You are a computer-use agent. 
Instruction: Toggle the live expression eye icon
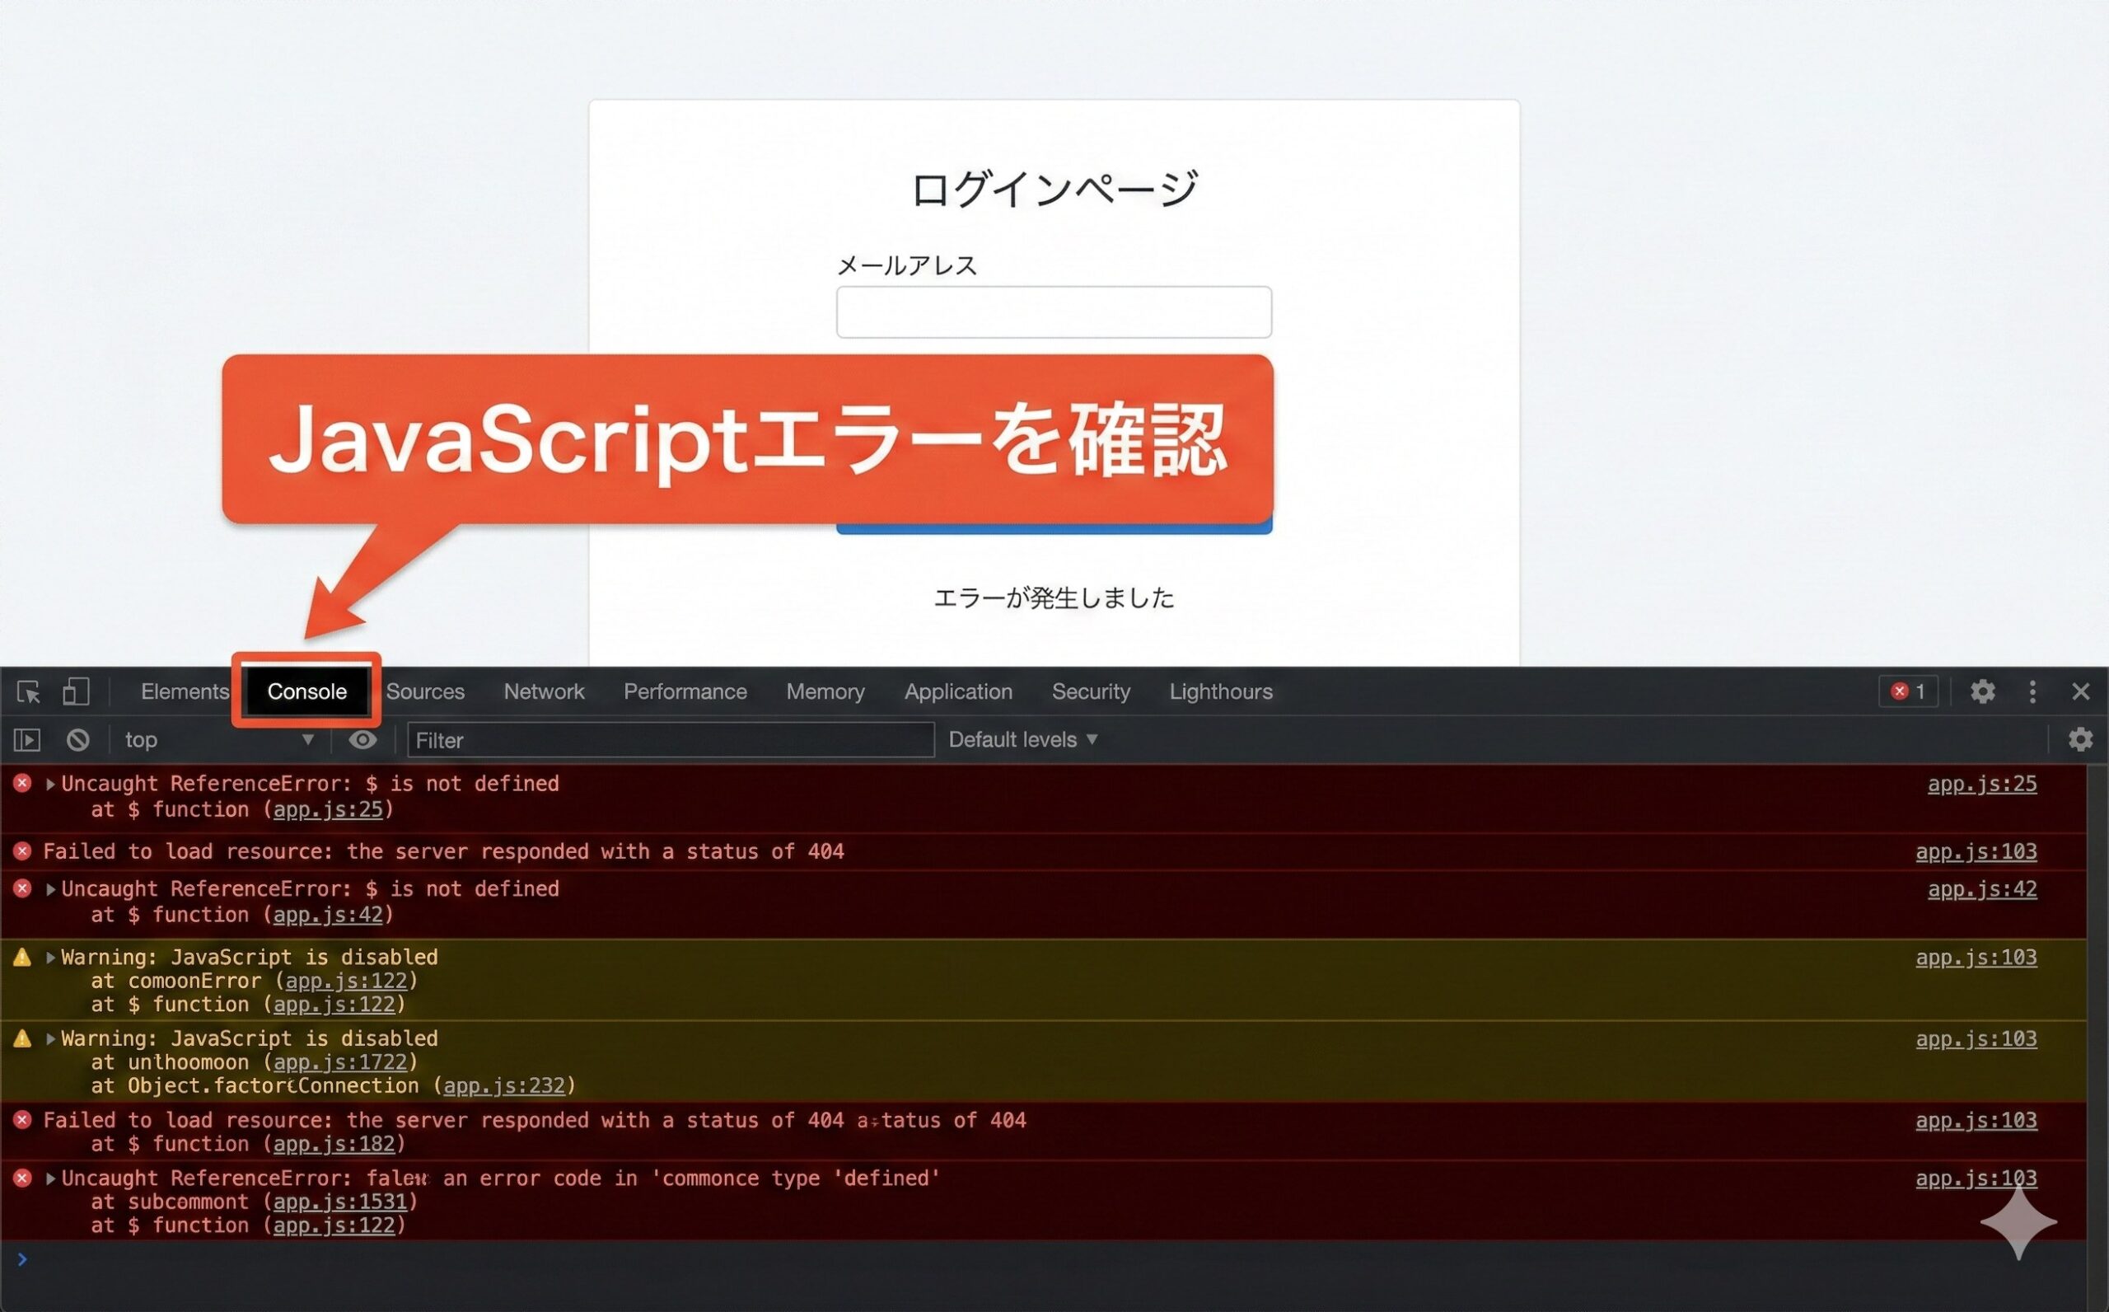coord(362,739)
